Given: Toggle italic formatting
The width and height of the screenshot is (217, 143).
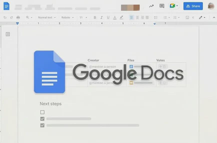Looking at the screenshot, I should coord(101,17).
